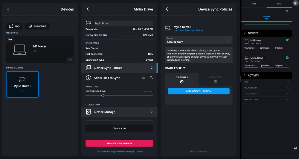Select the Mylio Drive+ tile

(x=22, y=85)
